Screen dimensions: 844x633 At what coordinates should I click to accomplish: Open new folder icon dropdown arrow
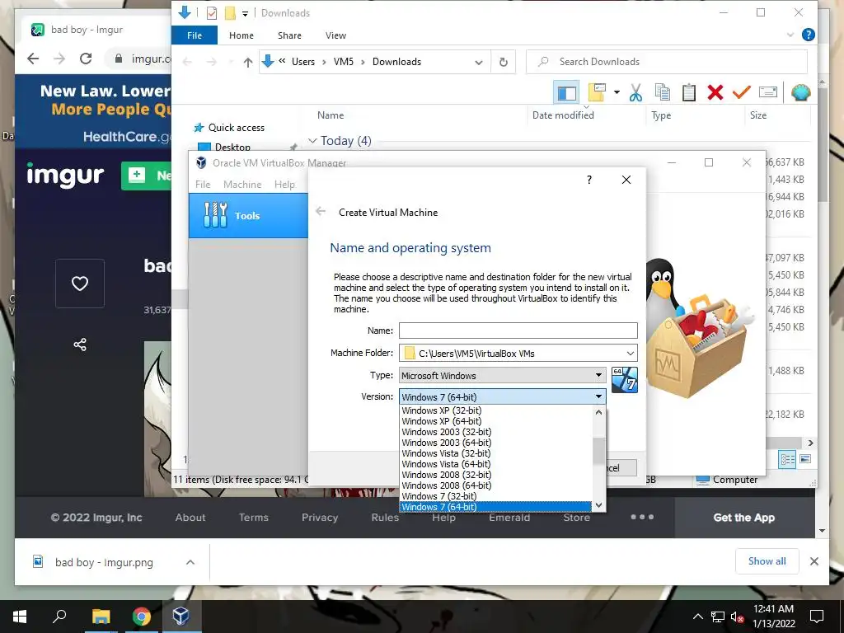click(x=617, y=92)
